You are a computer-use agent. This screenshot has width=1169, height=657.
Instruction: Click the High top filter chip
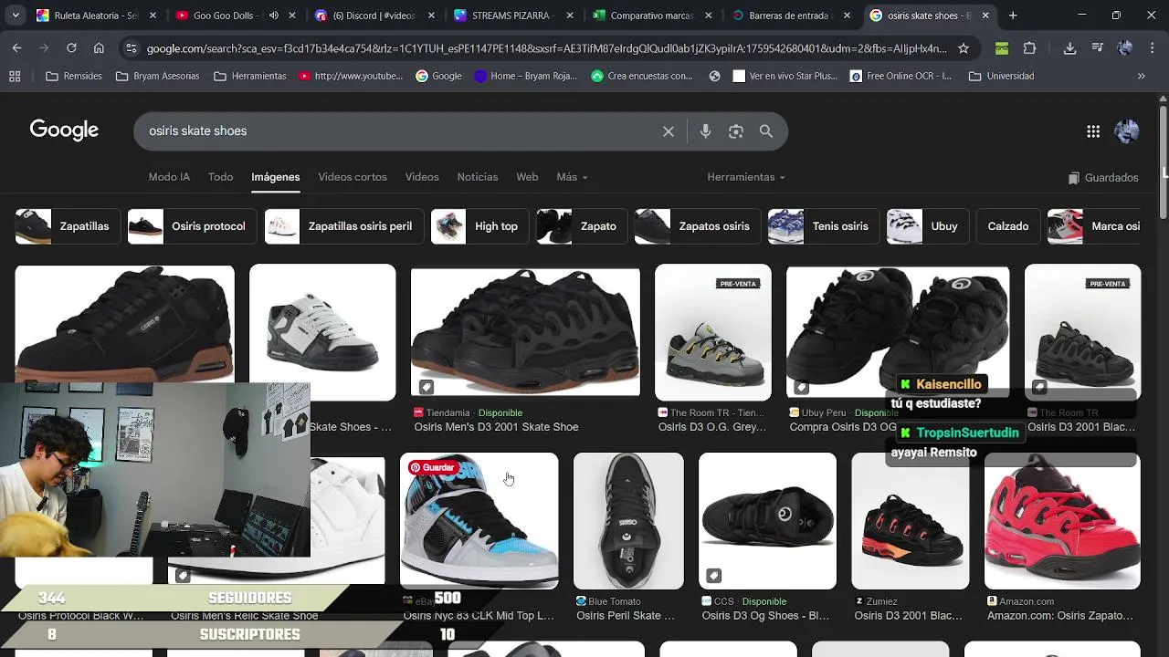point(479,226)
